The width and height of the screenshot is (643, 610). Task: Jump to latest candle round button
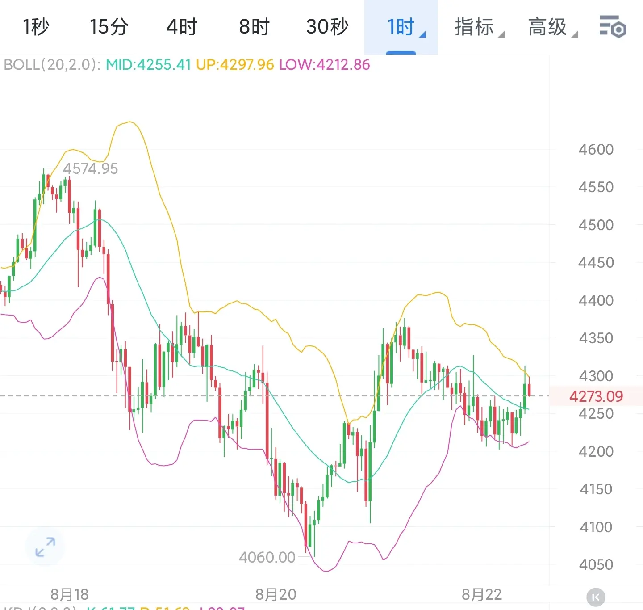pyautogui.click(x=595, y=597)
